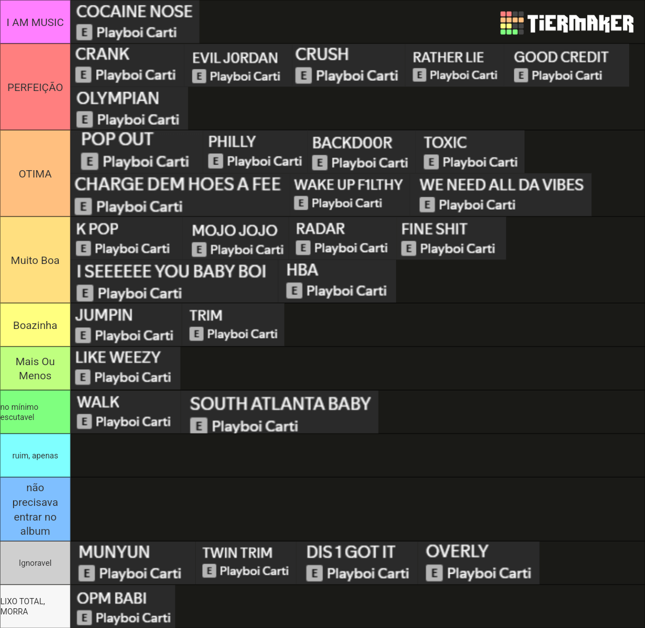Select the EVIL J0RDAN song title

[235, 58]
